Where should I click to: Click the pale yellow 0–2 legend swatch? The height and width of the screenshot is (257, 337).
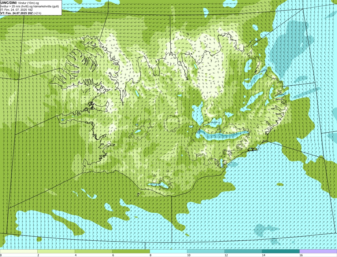[19, 251]
